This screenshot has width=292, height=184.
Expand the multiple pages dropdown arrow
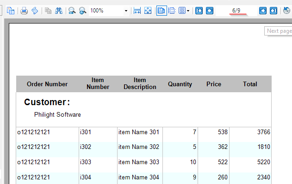point(188,11)
